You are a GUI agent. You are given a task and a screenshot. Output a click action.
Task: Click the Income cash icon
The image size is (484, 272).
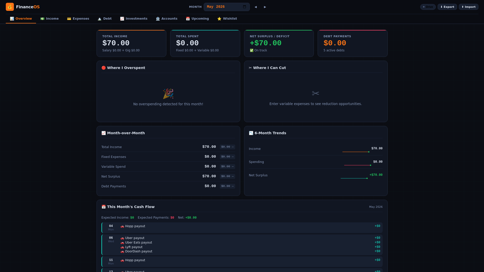point(42,19)
